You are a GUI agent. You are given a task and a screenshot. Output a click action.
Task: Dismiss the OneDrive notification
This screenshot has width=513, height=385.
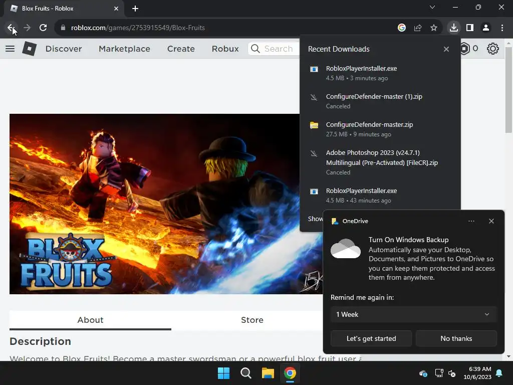click(491, 221)
